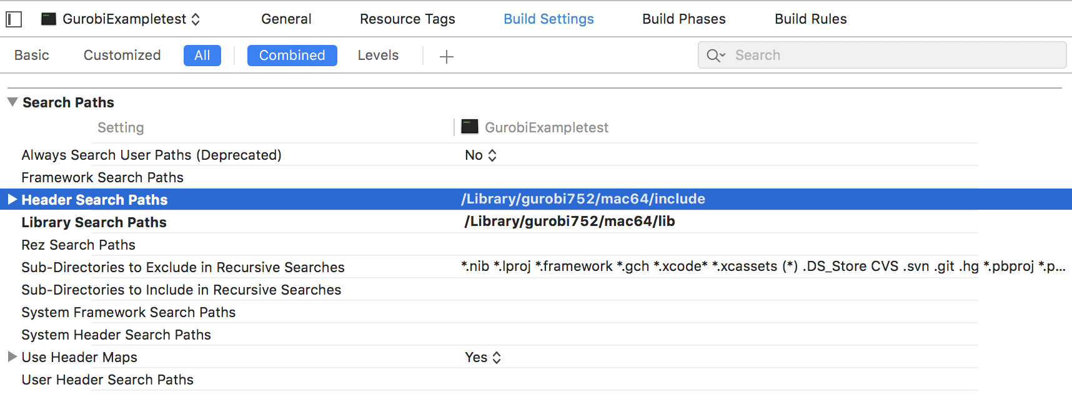Select the All settings filter
Image resolution: width=1072 pixels, height=412 pixels.
[x=202, y=56]
